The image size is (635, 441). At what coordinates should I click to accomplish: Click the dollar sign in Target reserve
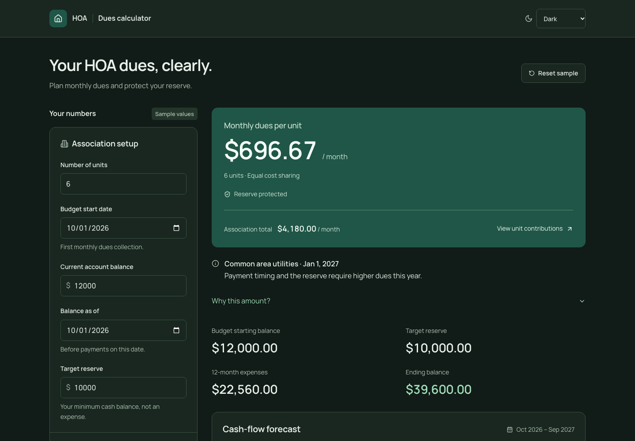click(x=68, y=388)
